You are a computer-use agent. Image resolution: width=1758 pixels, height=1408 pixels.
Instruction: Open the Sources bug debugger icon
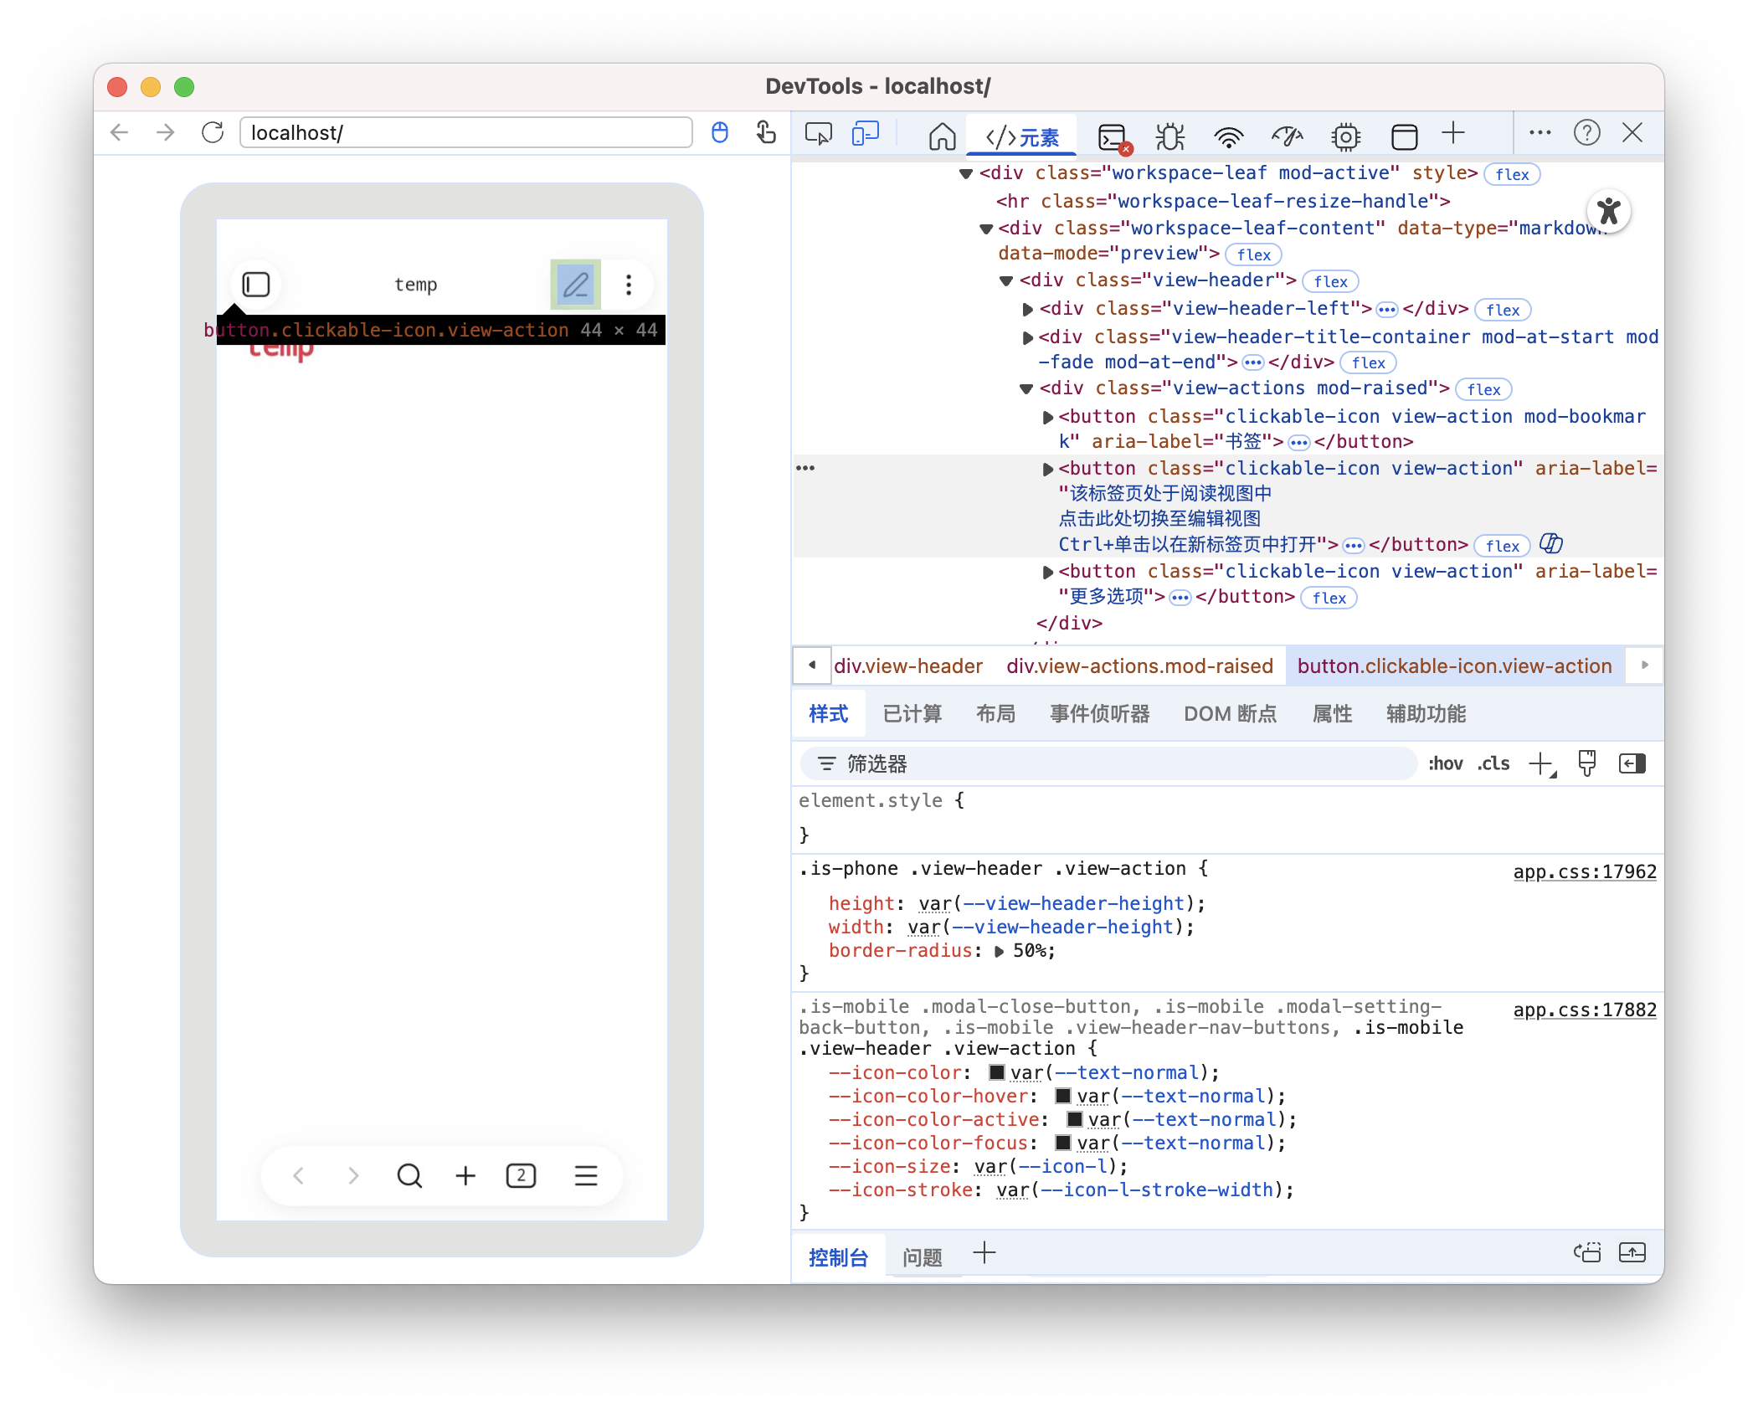click(1169, 136)
